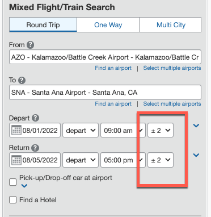Image resolution: width=211 pixels, height=217 pixels.
Task: Open the Depart row depart/arrive dropdown
Action: [81, 130]
